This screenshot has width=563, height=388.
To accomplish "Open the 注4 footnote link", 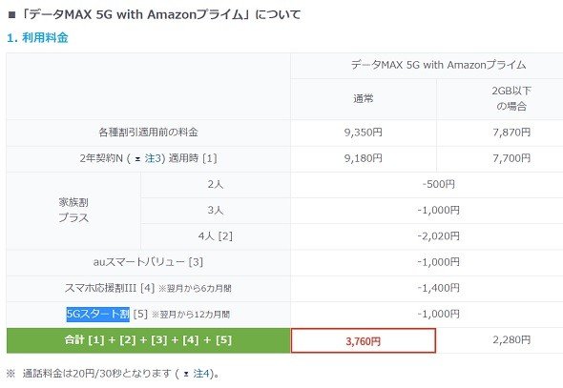I will coord(201,374).
